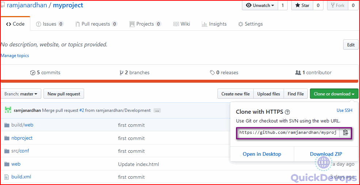Image resolution: width=360 pixels, height=185 pixels.
Task: Click ramjanardhan's avatar in commit row
Action: point(8,110)
